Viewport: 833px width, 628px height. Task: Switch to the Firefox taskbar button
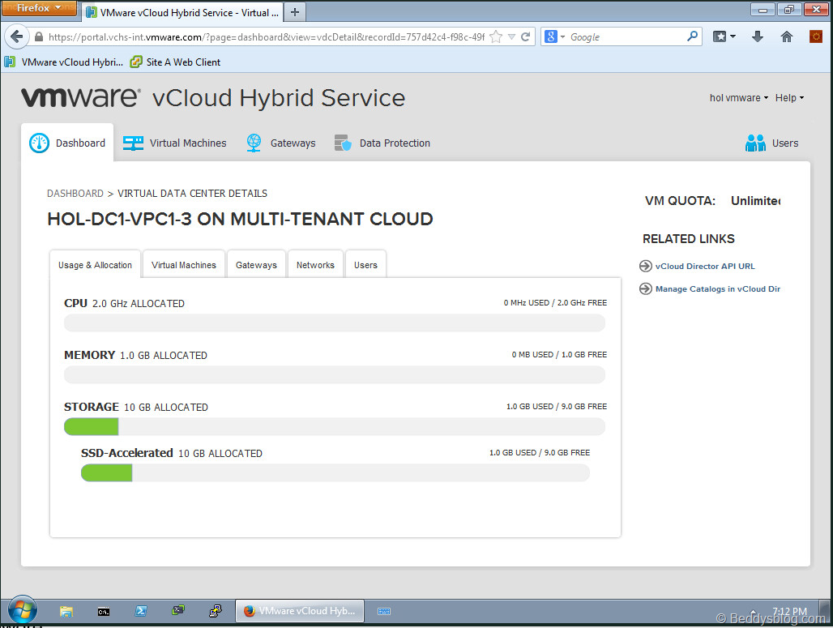(x=300, y=611)
